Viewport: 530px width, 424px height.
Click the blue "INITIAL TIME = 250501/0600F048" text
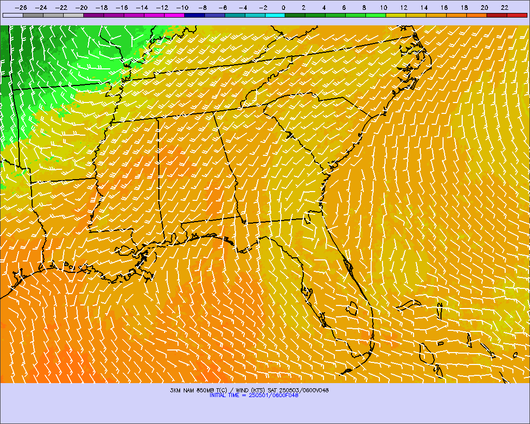pyautogui.click(x=254, y=395)
